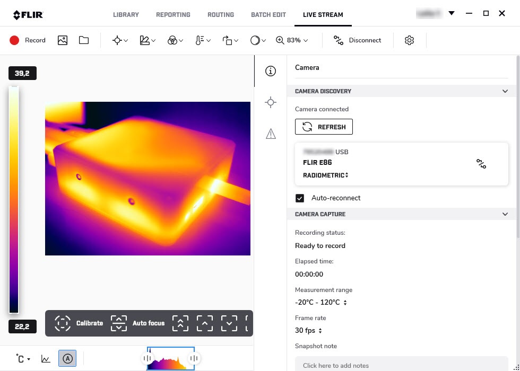The width and height of the screenshot is (520, 371).
Task: Select the measurement crosshair side panel icon
Action: coord(271,102)
